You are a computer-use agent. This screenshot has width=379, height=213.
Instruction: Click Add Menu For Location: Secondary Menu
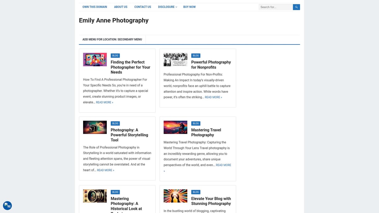(112, 39)
